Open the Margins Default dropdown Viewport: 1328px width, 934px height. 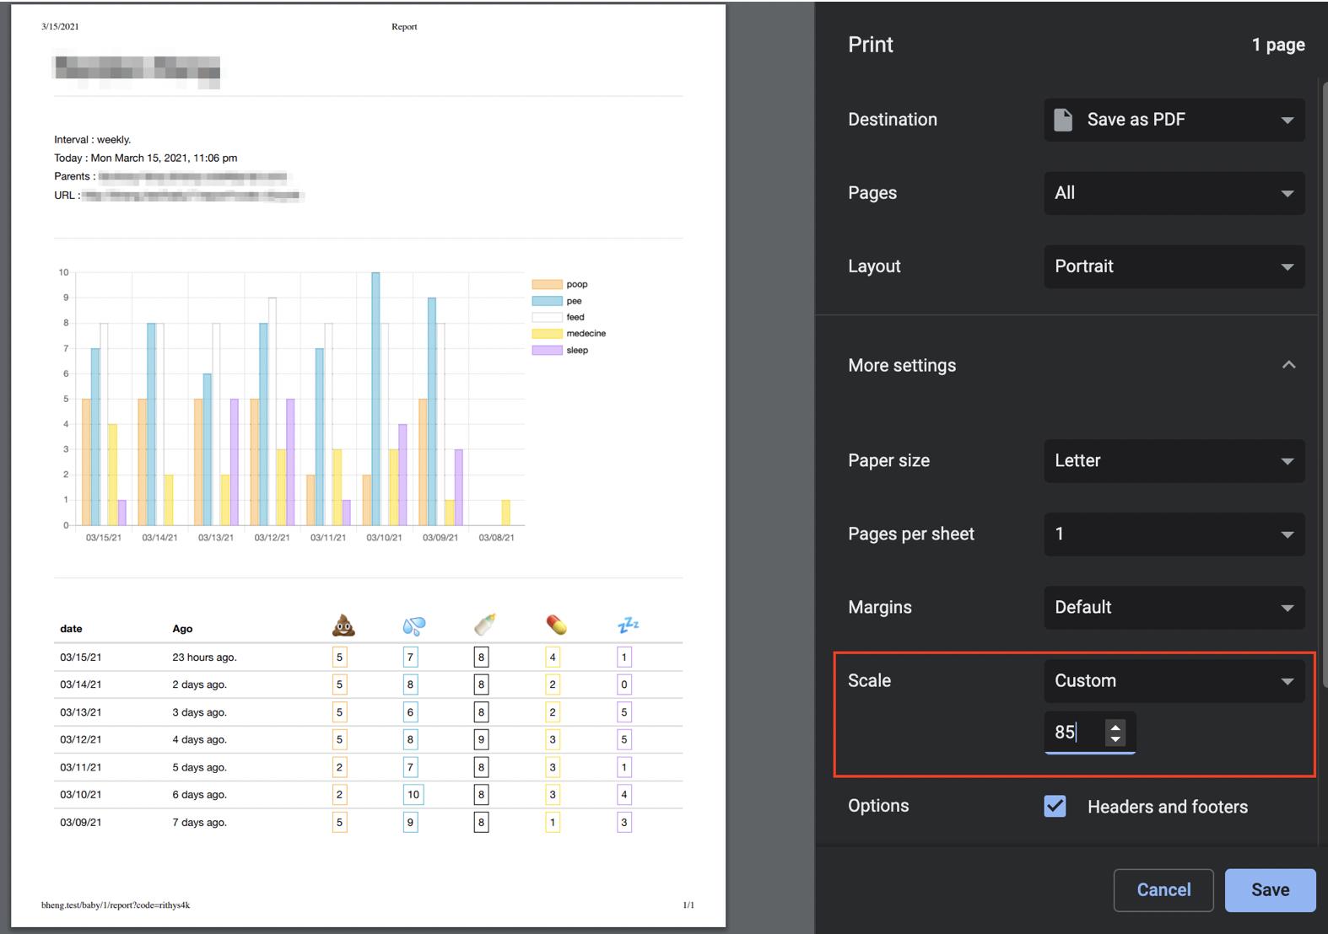pos(1174,608)
